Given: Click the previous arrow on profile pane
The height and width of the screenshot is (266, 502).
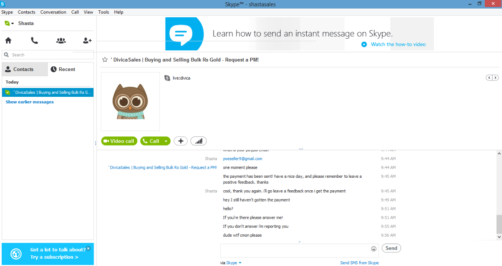Looking at the screenshot, I should click(489, 77).
